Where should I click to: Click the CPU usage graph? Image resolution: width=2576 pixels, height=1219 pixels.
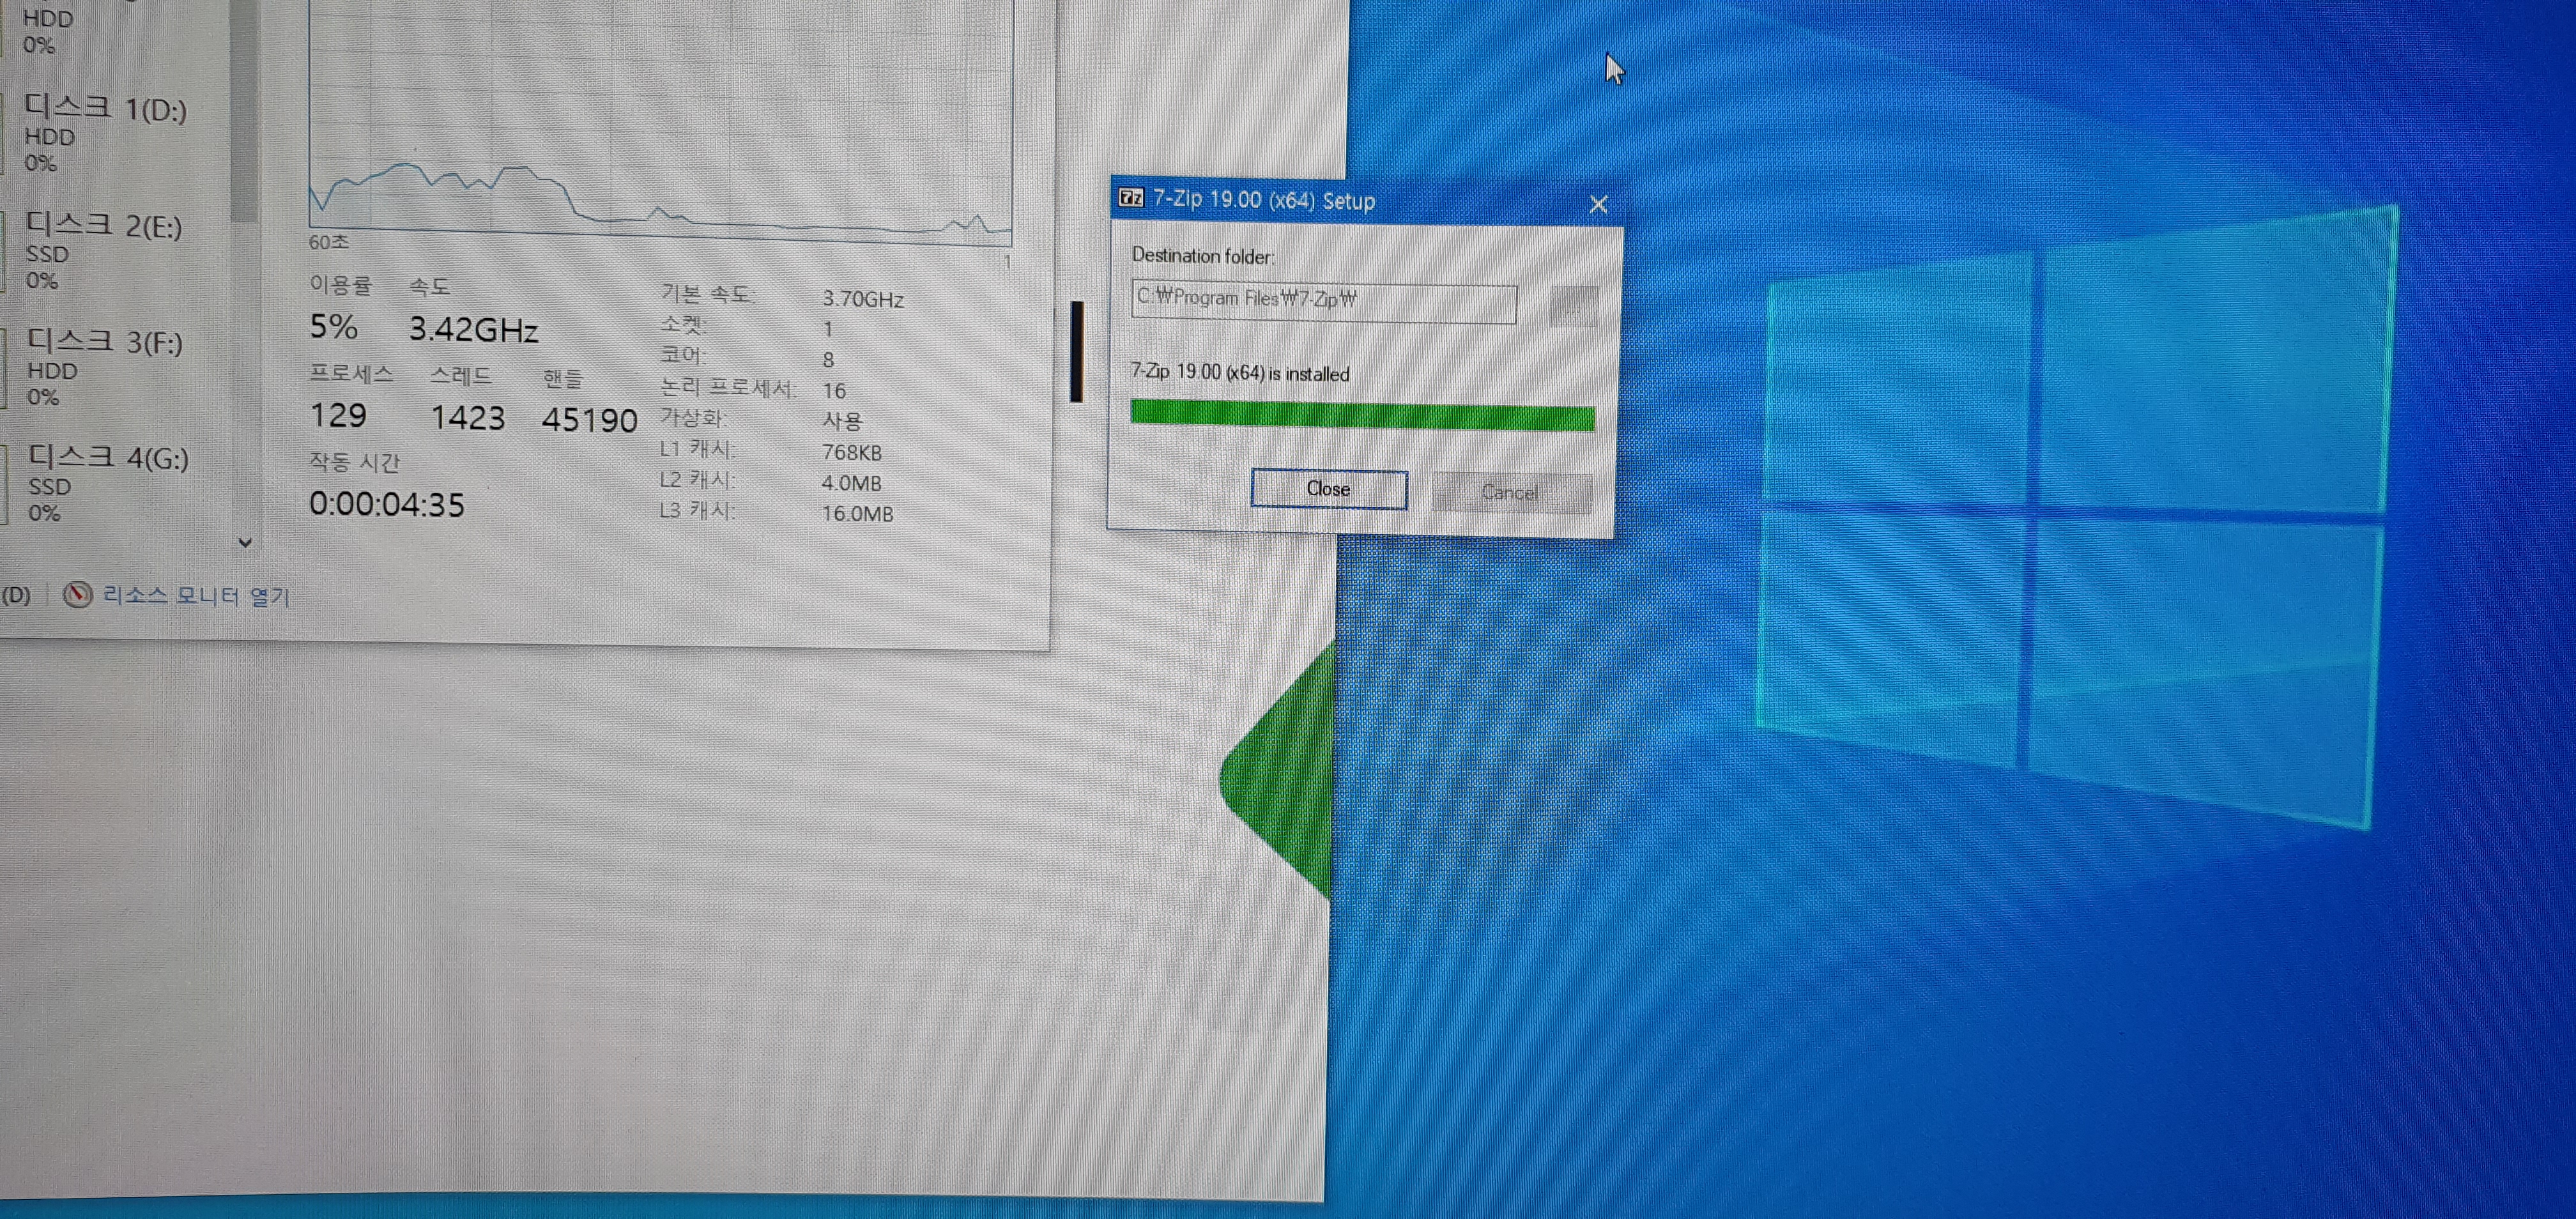click(660, 120)
